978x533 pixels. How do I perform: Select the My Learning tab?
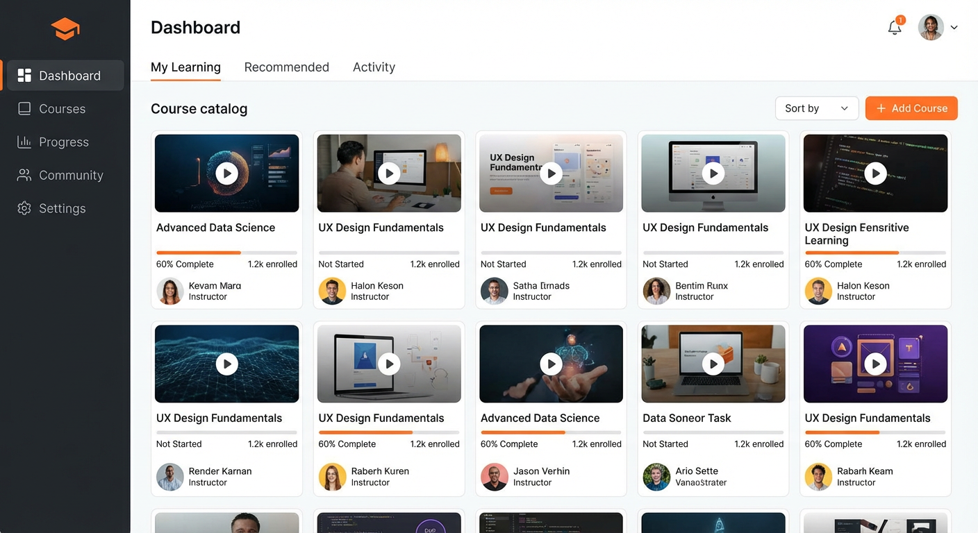click(185, 67)
